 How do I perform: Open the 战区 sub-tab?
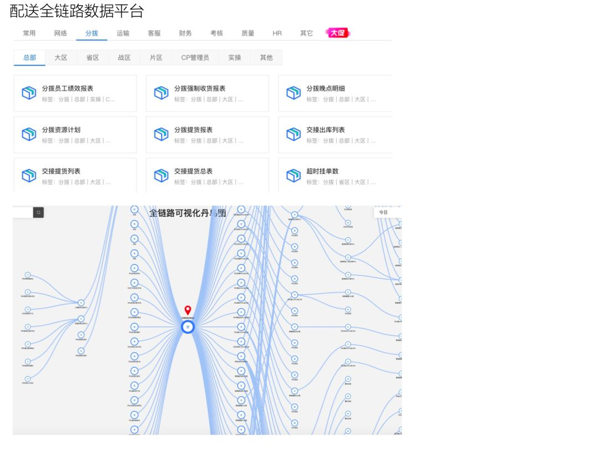tap(125, 58)
